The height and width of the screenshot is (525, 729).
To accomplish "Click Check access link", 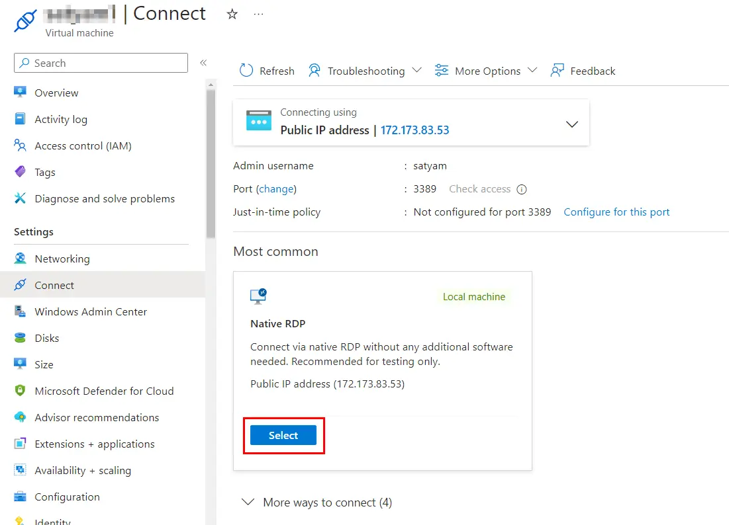I will point(480,189).
